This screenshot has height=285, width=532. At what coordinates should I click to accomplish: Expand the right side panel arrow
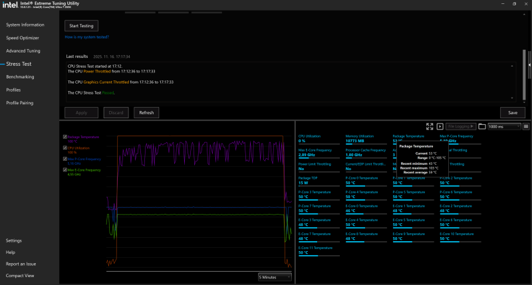(x=529, y=65)
